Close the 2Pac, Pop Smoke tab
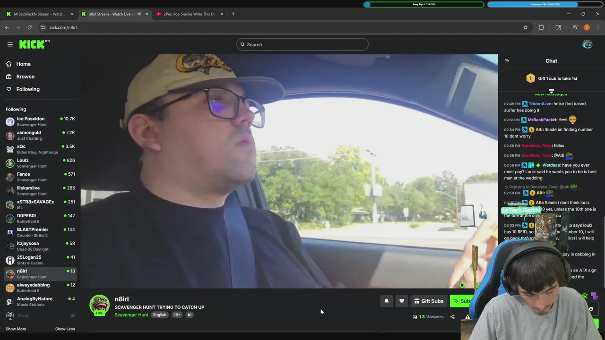 [222, 14]
